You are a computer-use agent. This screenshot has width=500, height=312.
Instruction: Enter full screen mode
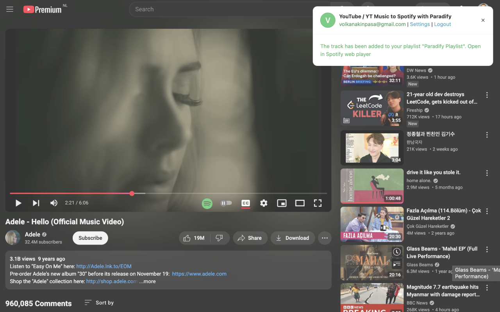(x=318, y=203)
